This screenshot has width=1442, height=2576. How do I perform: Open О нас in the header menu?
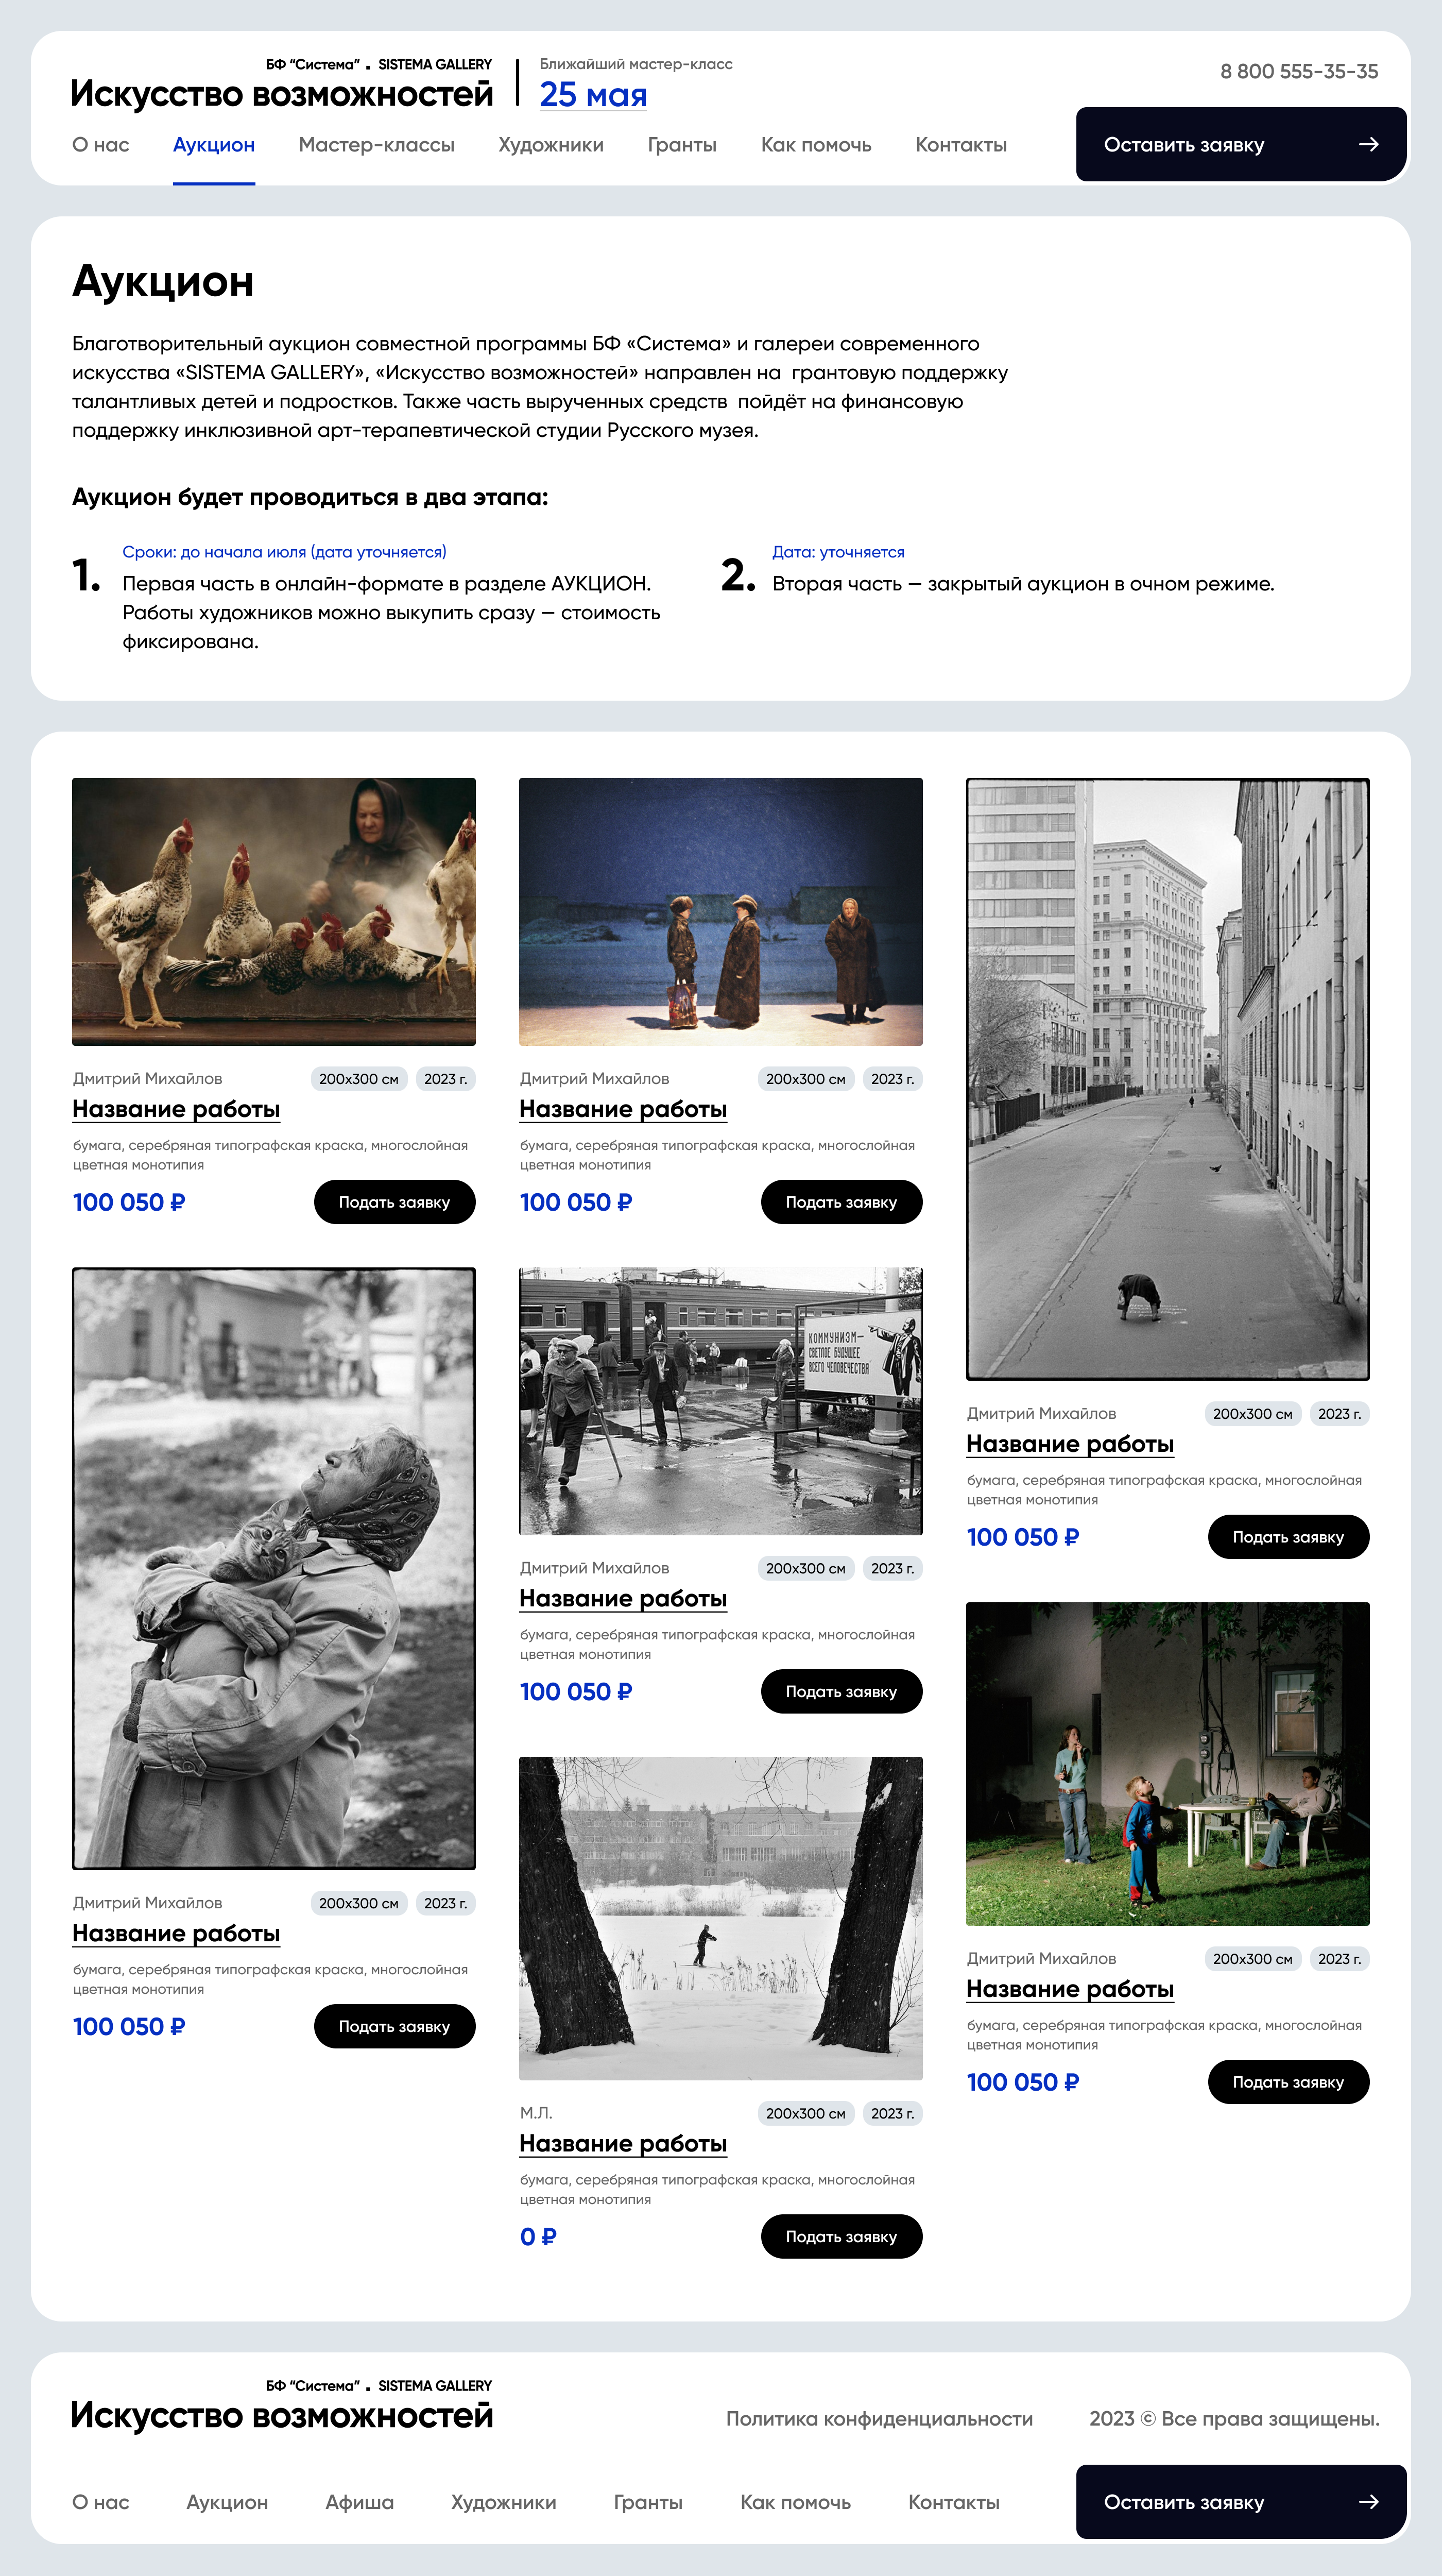tap(101, 144)
